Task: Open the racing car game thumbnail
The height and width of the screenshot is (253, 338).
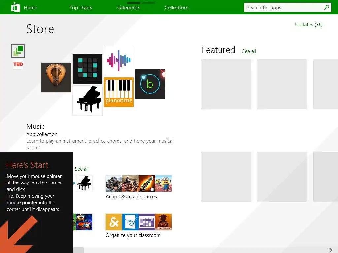Action: [x=84, y=222]
